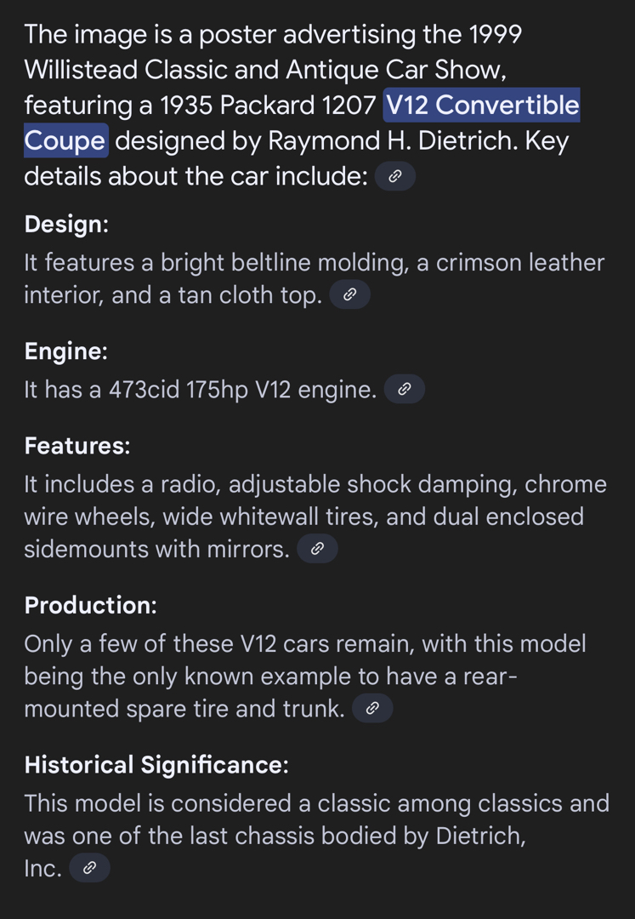
Task: Click the "classic among classics" sentence
Action: pos(316,836)
